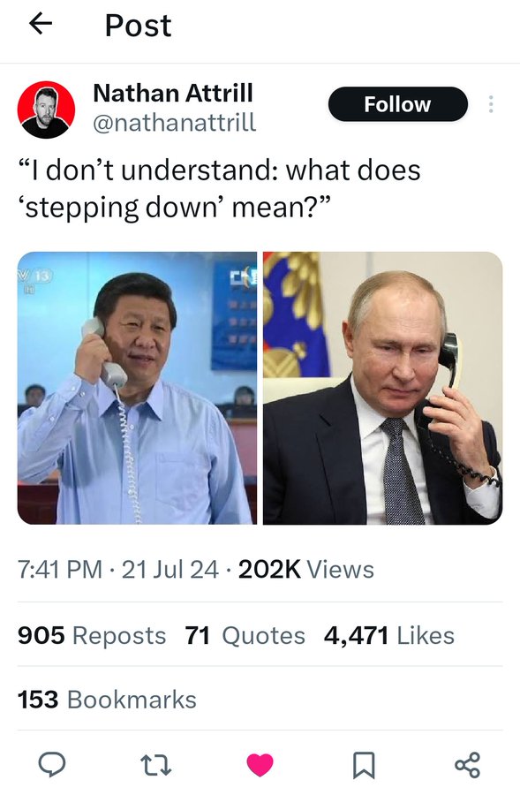Show the 4,471 Likes list

(x=389, y=635)
